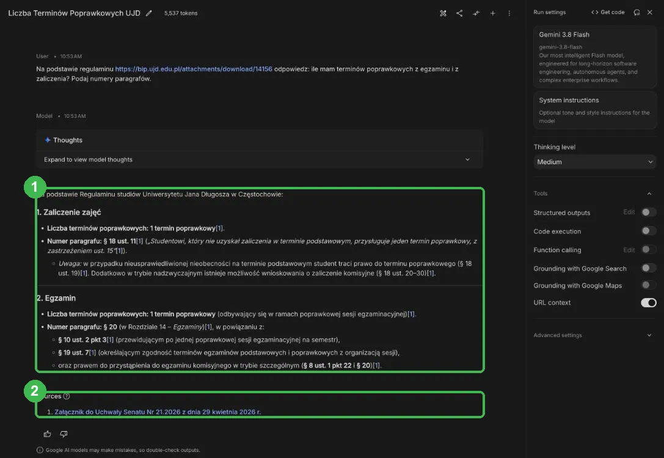
Task: Give the response a thumbs up
Action: click(48, 434)
